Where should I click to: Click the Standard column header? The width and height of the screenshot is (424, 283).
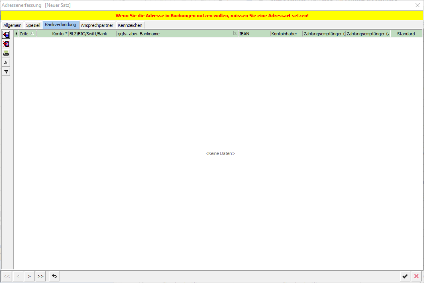(406, 34)
